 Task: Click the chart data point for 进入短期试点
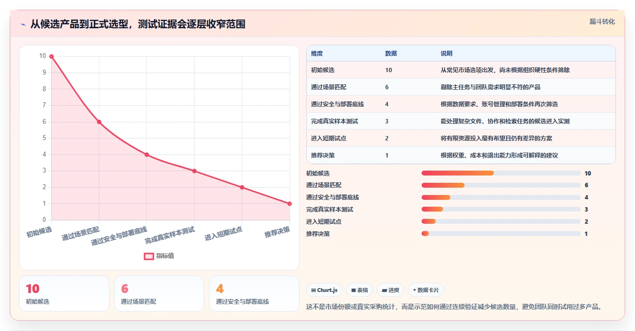[x=242, y=187]
